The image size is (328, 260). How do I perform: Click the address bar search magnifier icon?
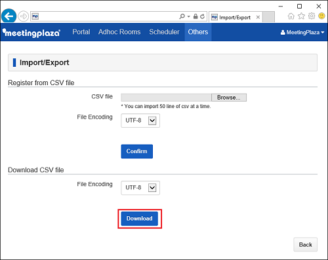pos(182,16)
